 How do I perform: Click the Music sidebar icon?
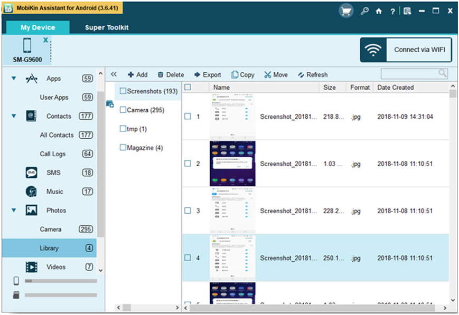coord(31,192)
